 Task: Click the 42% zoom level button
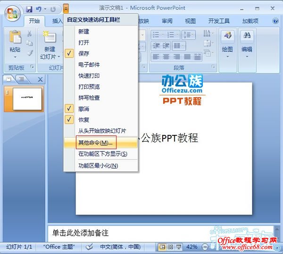(191, 247)
